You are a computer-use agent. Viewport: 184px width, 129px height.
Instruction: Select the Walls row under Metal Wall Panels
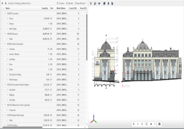pyautogui.click(x=11, y=120)
